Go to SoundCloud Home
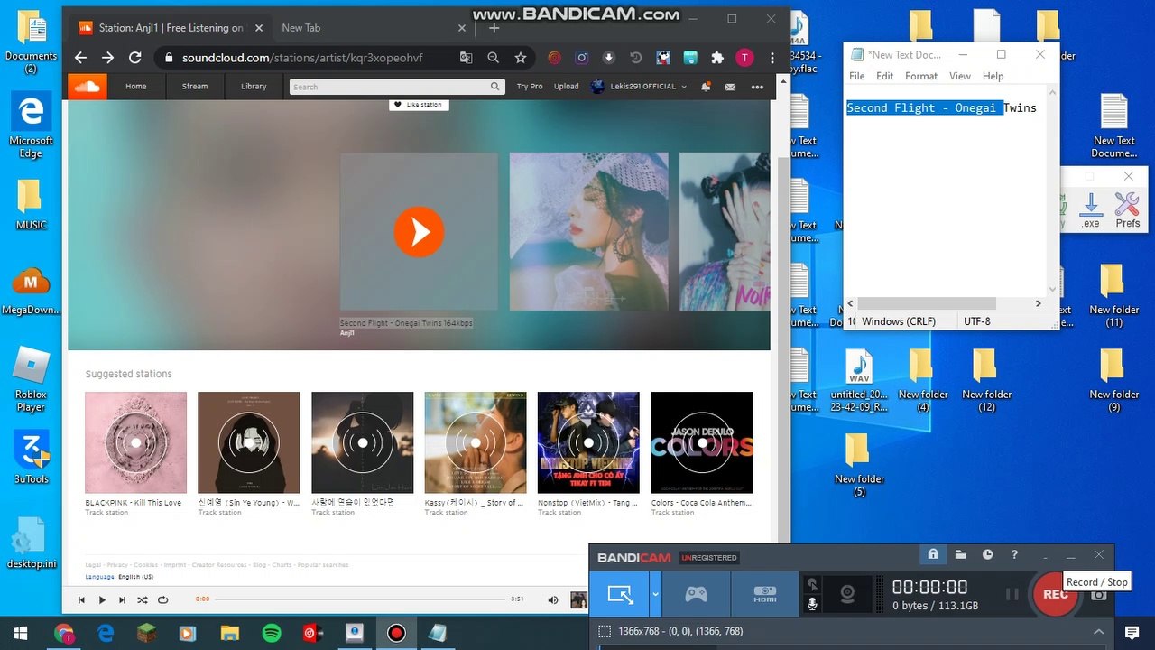This screenshot has height=650, width=1155. pos(135,87)
